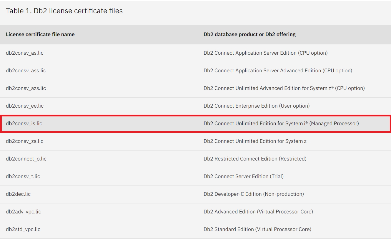Viewport: 391px width, 239px height.
Task: Click the "Table 1. Db2 license certificate files" caption
Action: coord(64,11)
